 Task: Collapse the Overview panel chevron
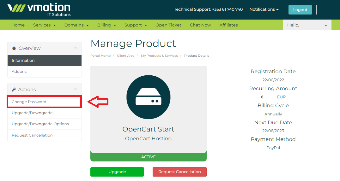[75, 48]
